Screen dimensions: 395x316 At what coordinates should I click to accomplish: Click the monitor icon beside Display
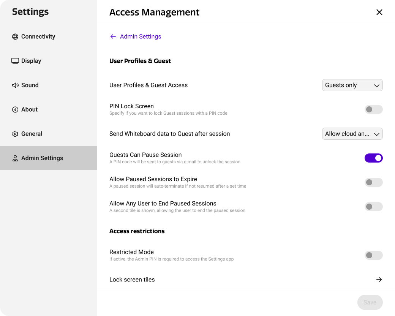(x=15, y=61)
